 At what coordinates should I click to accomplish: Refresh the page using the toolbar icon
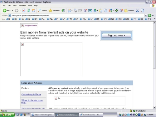[x=29, y=11]
